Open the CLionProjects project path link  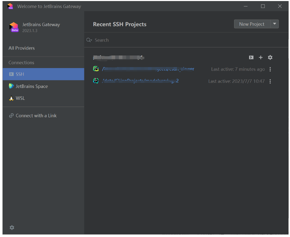[141, 81]
